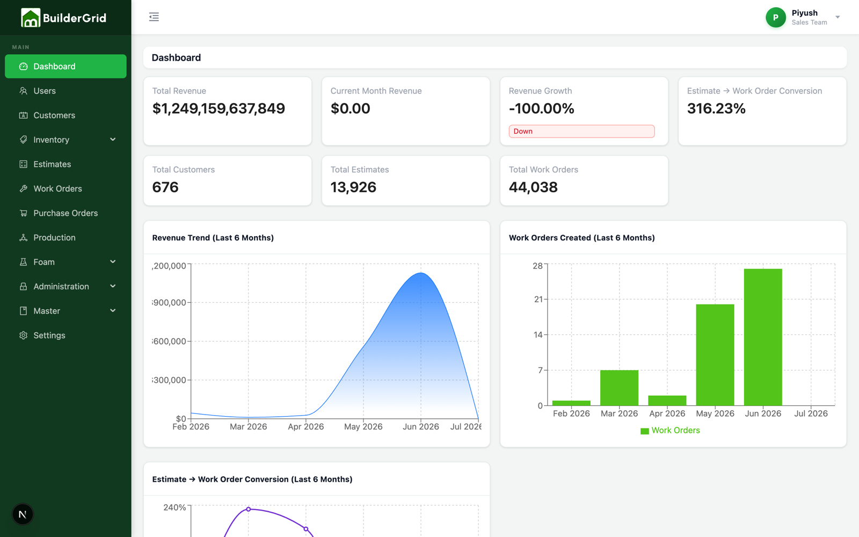
Task: Click the 316.23% conversion value
Action: tap(716, 108)
